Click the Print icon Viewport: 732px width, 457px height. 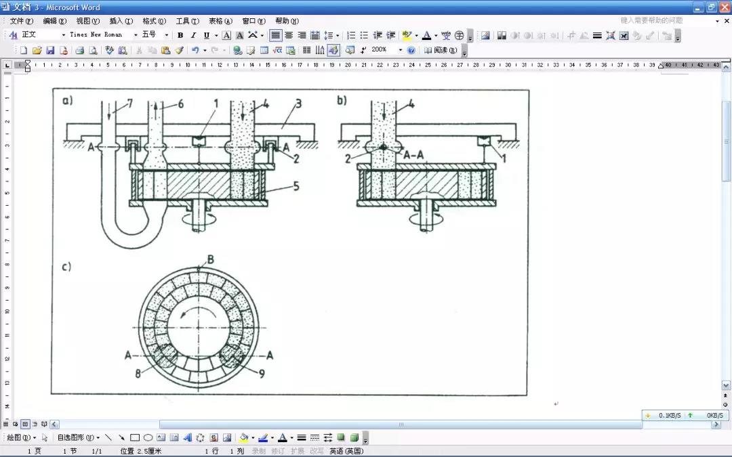point(79,50)
